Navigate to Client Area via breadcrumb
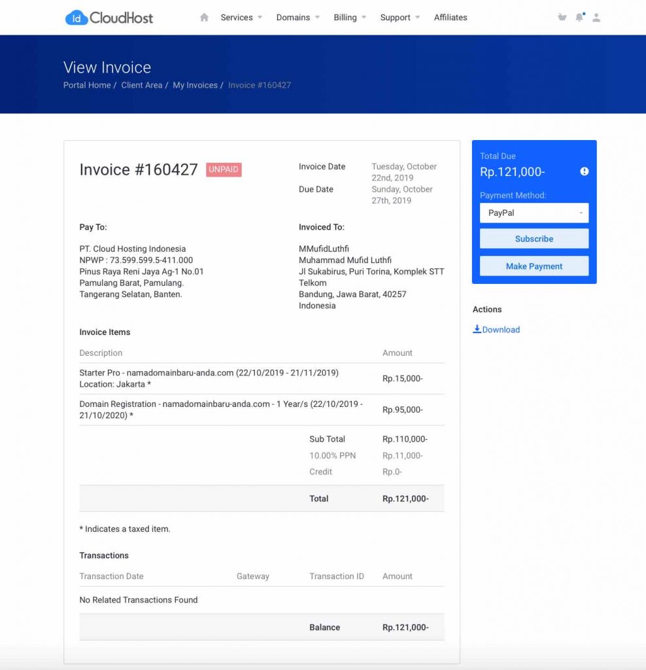 click(141, 85)
